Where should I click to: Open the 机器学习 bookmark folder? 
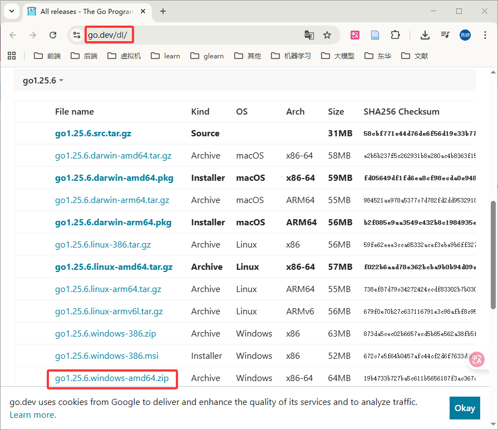(290, 56)
